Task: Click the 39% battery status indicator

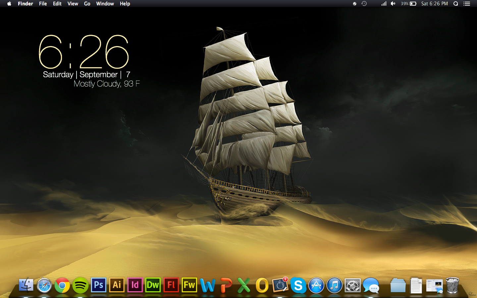Action: [408, 4]
